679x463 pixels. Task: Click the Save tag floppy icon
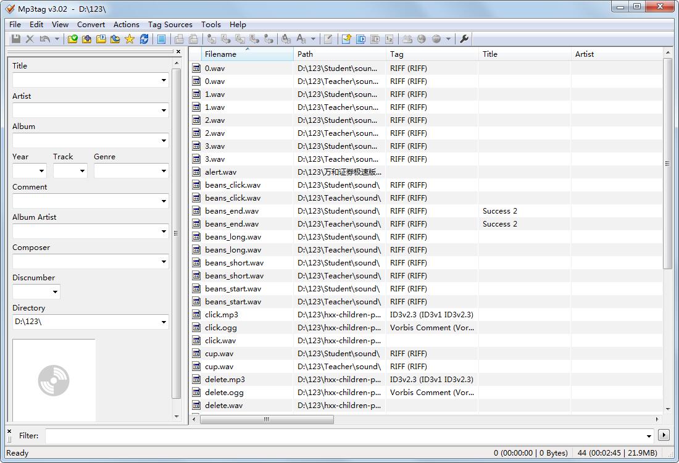(x=15, y=39)
